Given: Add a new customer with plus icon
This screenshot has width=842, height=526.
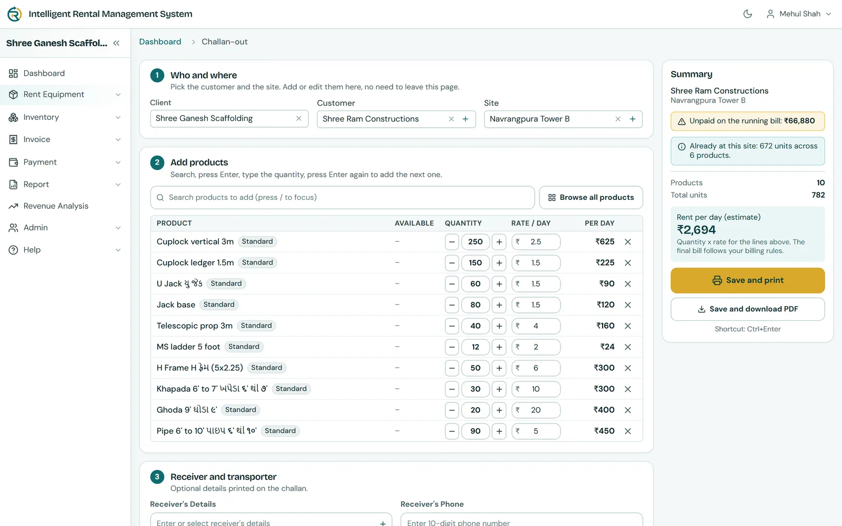Looking at the screenshot, I should [x=465, y=119].
